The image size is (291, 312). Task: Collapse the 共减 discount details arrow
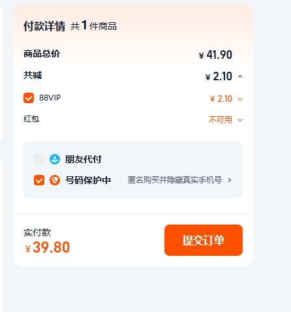tap(240, 76)
